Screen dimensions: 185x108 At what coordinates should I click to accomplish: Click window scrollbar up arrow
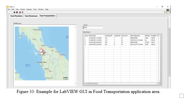tap(169, 15)
